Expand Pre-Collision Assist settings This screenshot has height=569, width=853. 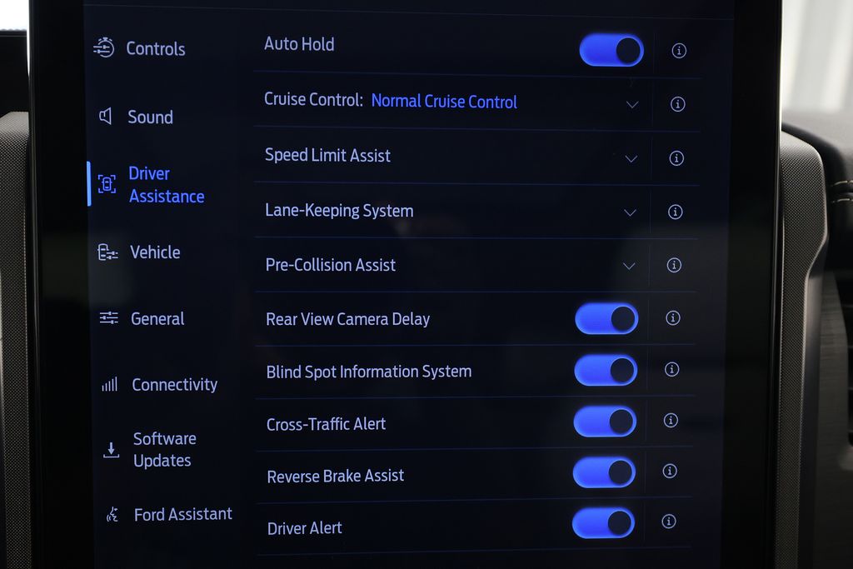point(629,266)
